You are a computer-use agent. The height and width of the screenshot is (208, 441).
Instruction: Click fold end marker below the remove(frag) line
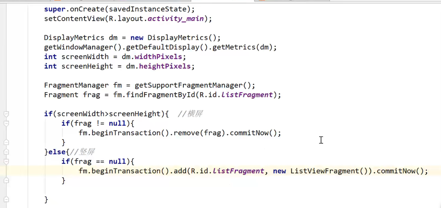6,142
